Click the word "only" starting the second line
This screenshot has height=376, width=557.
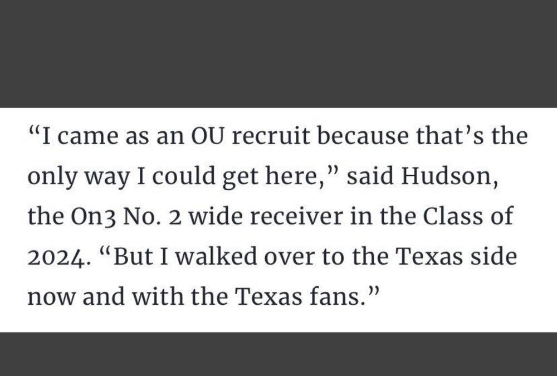[x=50, y=177]
